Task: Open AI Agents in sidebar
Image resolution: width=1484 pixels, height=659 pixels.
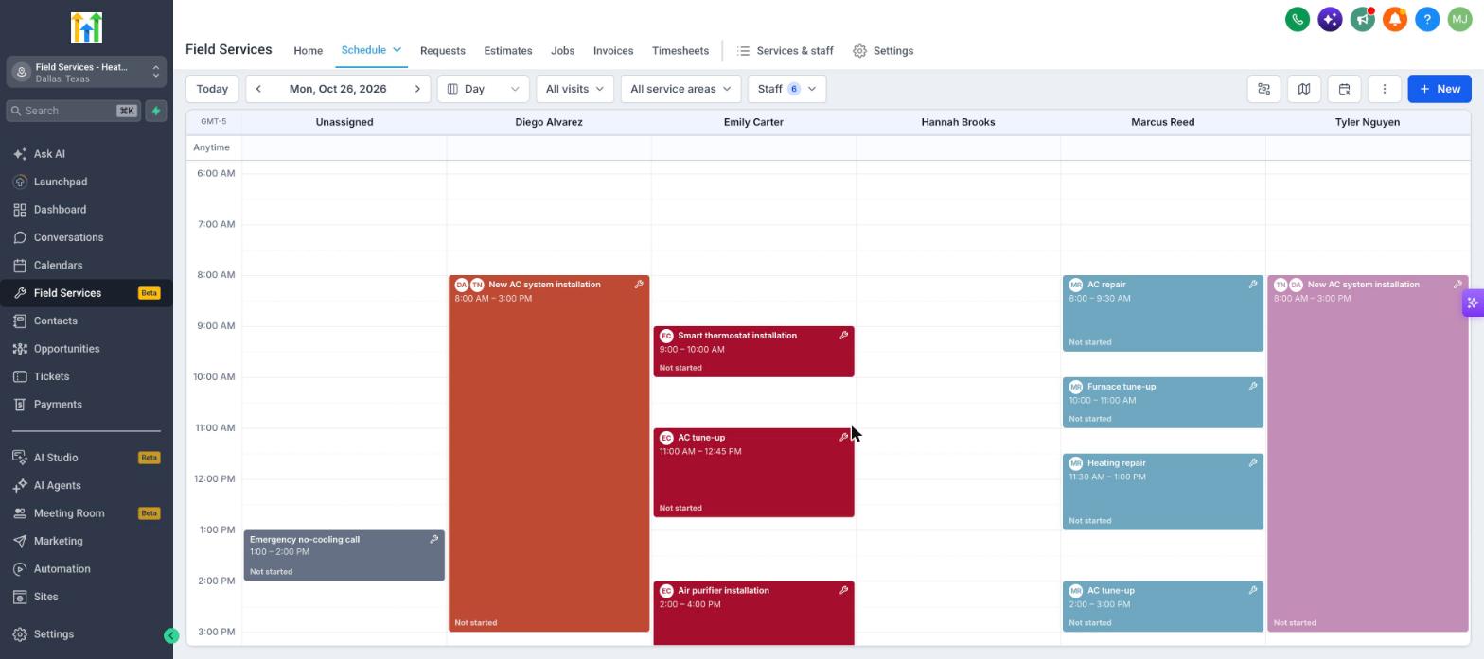Action: click(86, 486)
